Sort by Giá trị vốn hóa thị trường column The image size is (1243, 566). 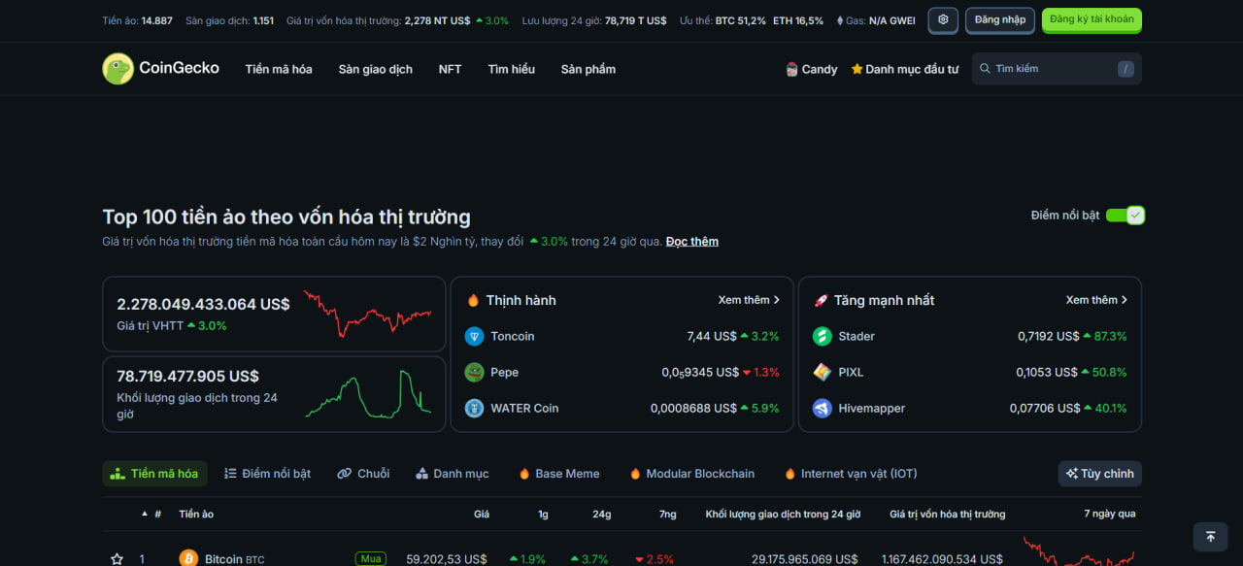[x=948, y=515]
